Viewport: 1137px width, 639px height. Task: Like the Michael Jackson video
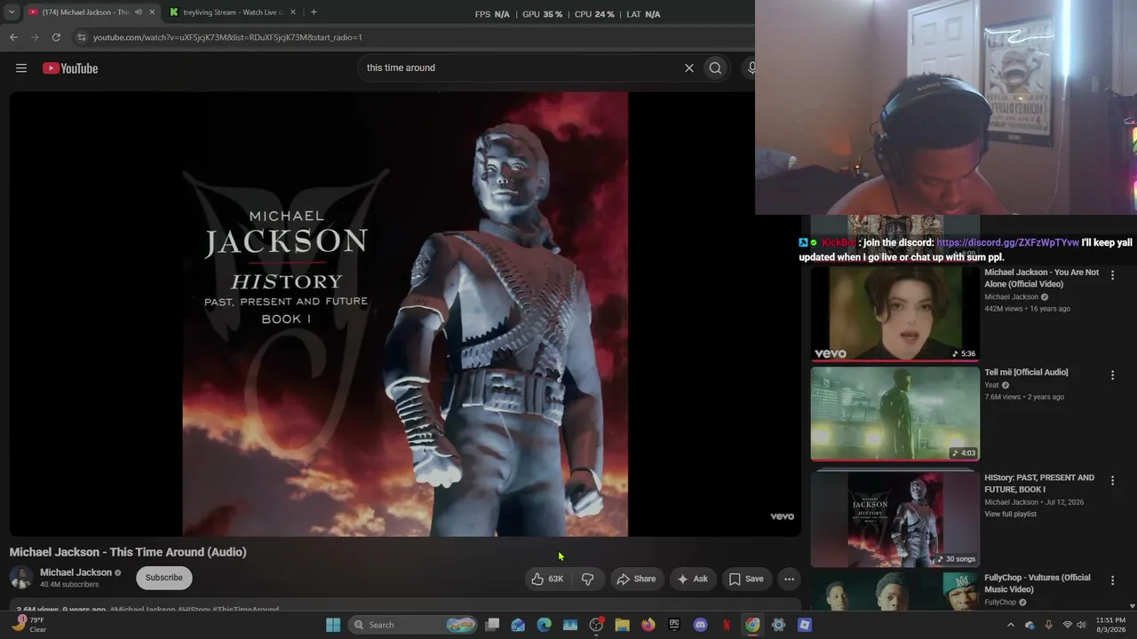coord(547,579)
